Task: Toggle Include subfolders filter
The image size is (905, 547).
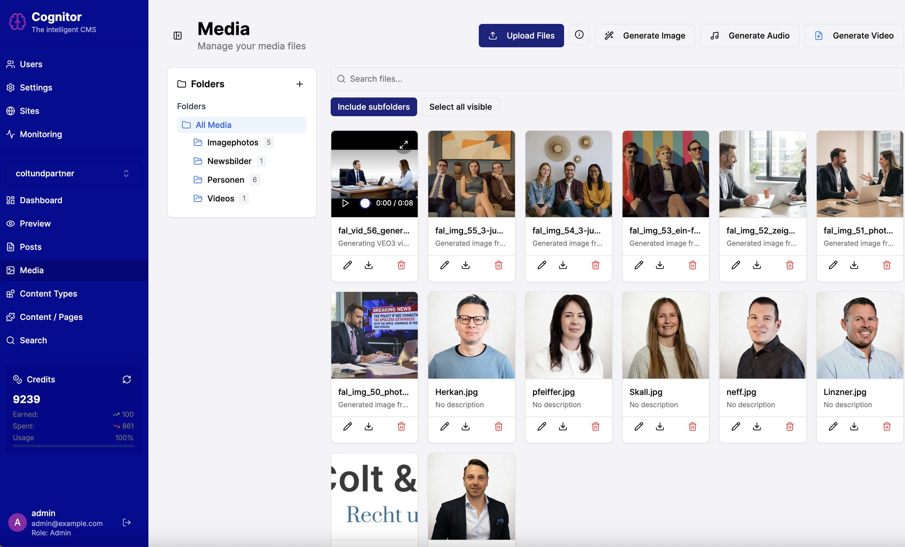Action: (x=374, y=107)
